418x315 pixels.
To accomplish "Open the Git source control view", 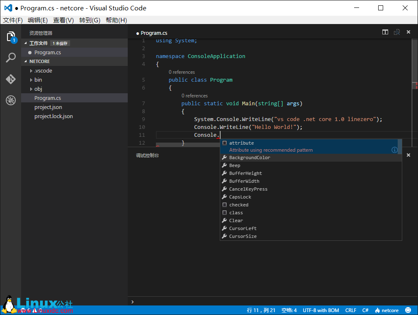I will pyautogui.click(x=11, y=79).
